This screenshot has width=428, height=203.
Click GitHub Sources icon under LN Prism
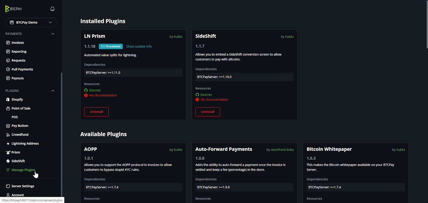coord(86,90)
